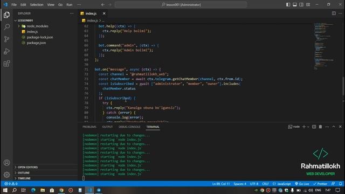This screenshot has width=345, height=194.
Task: Toggle panel layout icon in title bar
Action: point(295,5)
